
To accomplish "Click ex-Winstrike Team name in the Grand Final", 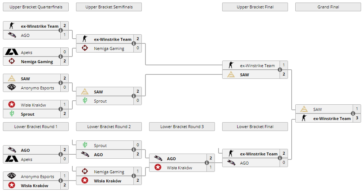I will [332, 119].
